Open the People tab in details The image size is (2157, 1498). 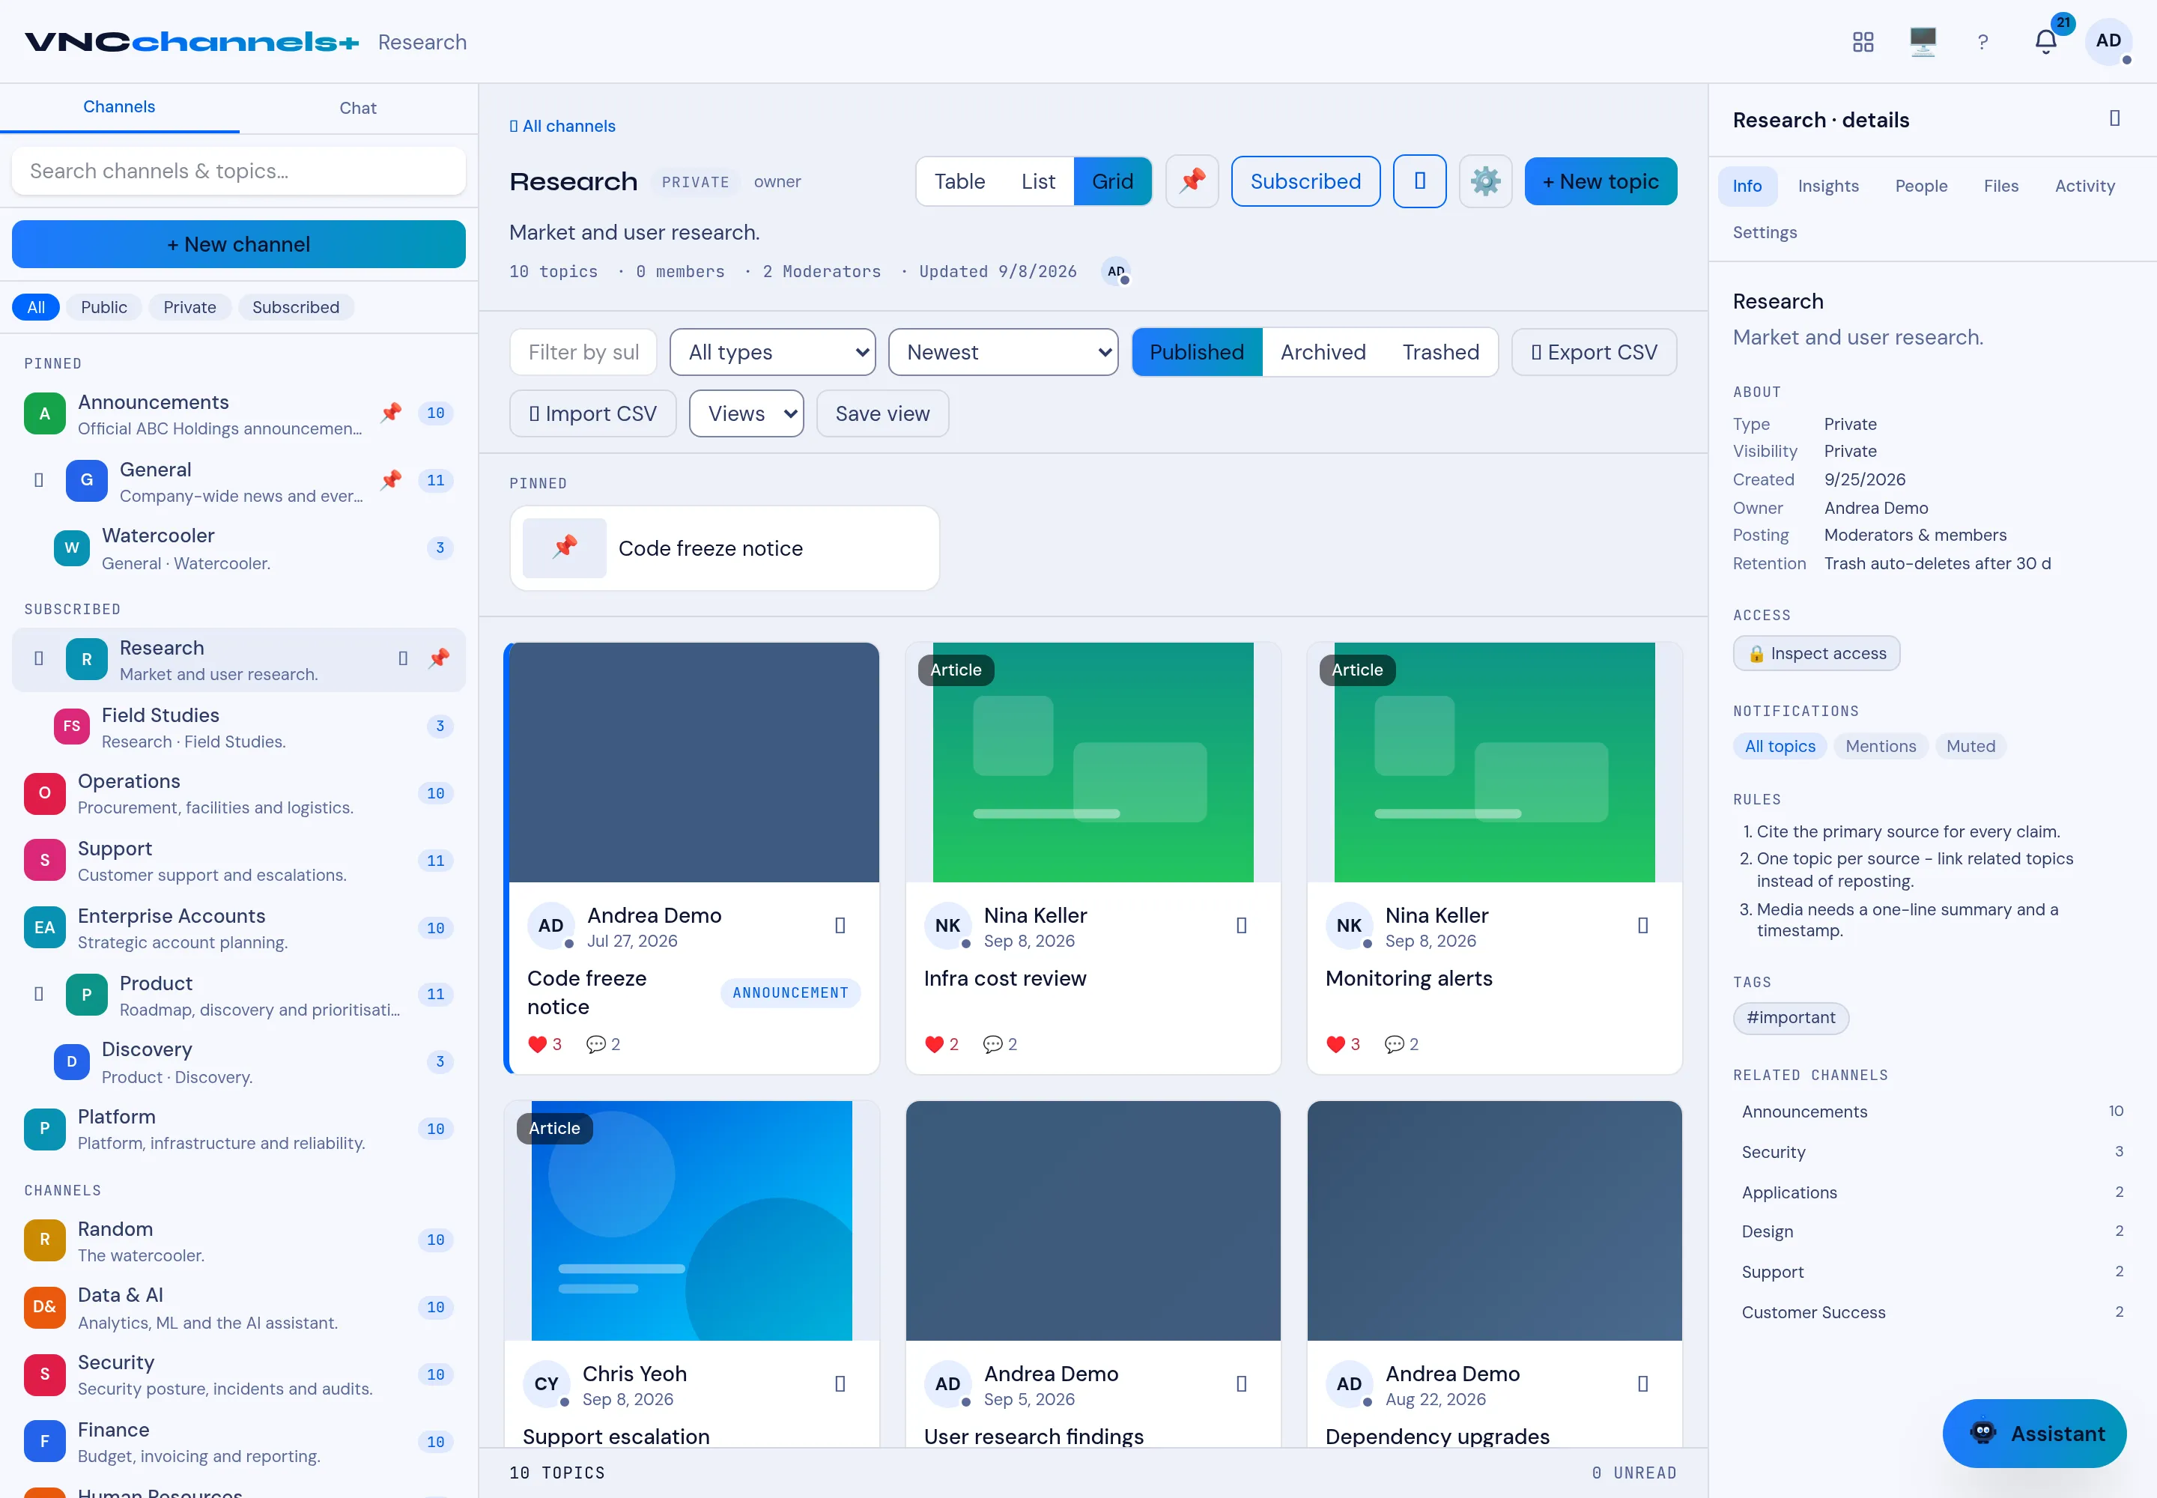1920,186
